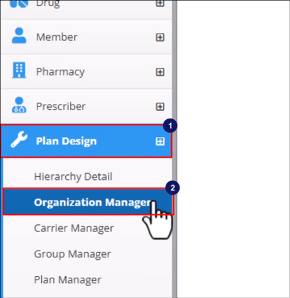This screenshot has width=290, height=298.
Task: Expand the Drug menu plus box
Action: point(160,3)
